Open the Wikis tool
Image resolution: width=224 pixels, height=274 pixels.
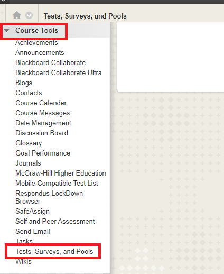(x=23, y=262)
